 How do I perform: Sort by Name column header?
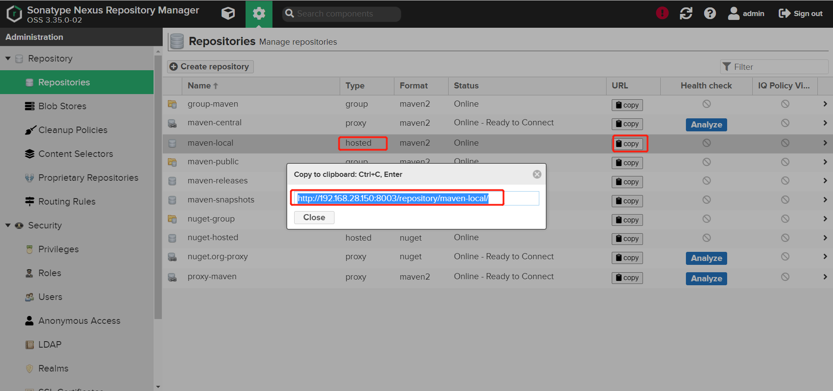[x=261, y=86]
